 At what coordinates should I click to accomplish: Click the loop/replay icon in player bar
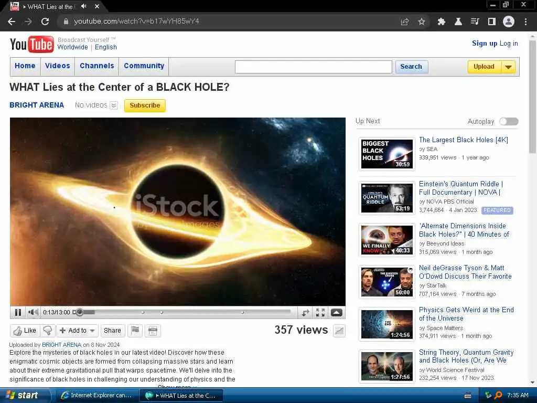(x=305, y=312)
